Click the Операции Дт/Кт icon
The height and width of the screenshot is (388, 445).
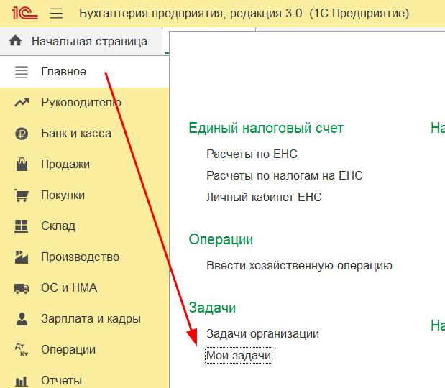(22, 350)
